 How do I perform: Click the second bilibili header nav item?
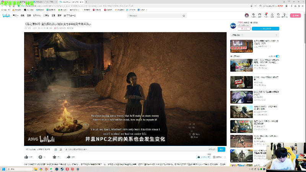point(23,15)
